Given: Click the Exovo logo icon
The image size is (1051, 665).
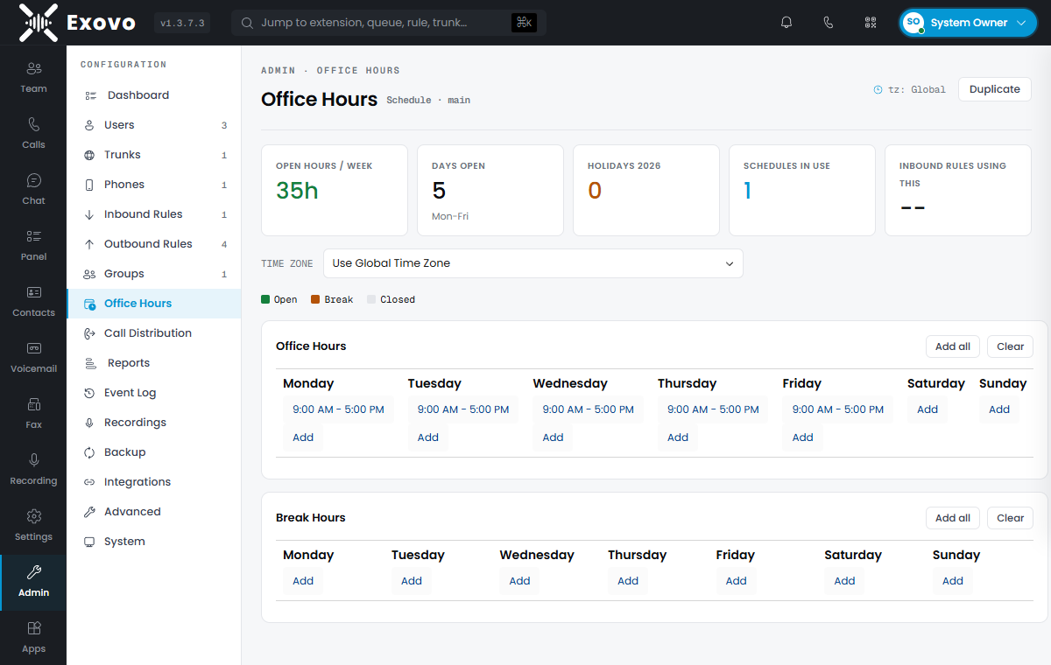Looking at the screenshot, I should tap(38, 23).
